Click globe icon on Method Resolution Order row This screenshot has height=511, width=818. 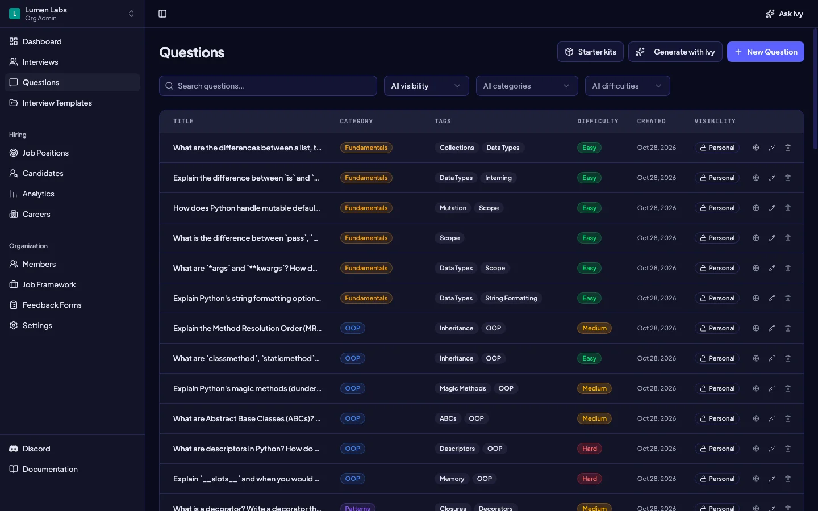756,328
